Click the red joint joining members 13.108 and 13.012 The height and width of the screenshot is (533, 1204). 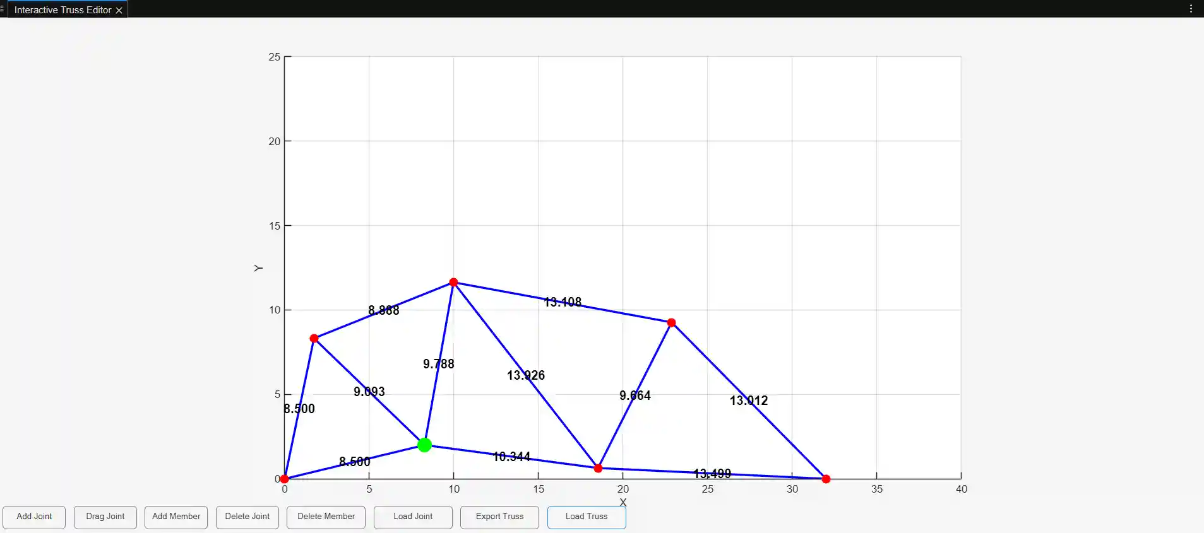pyautogui.click(x=671, y=322)
